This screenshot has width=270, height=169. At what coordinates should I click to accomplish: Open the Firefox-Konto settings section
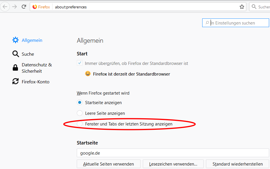[35, 82]
